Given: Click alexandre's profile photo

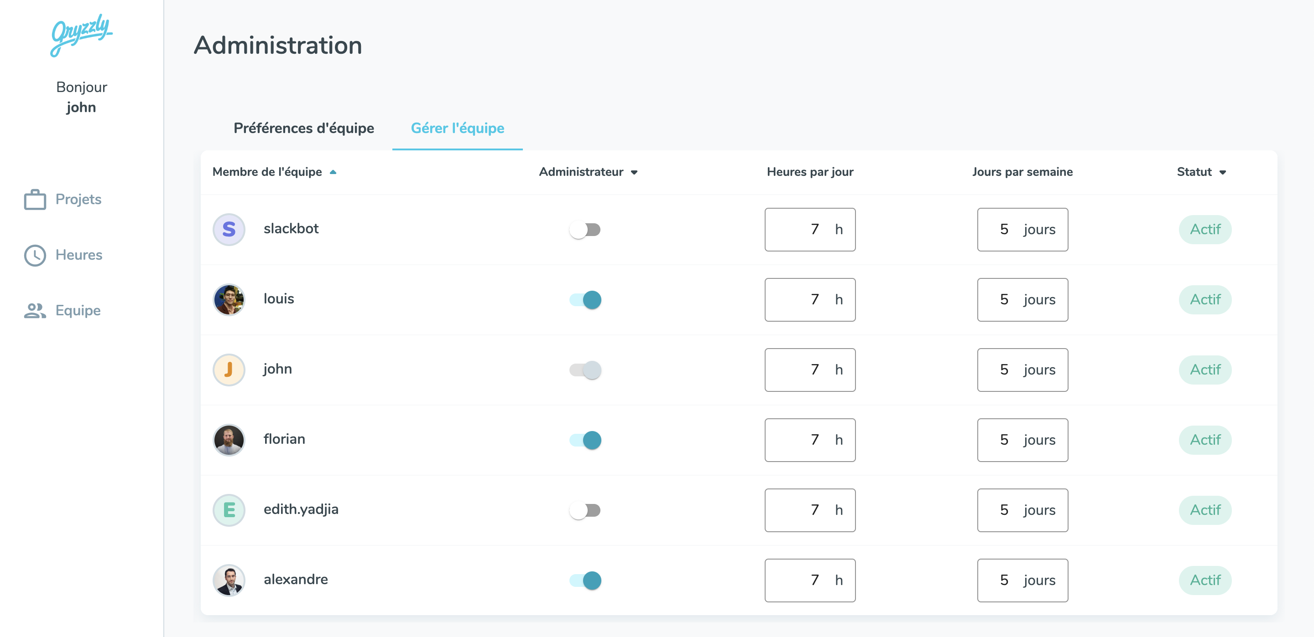Looking at the screenshot, I should click(x=229, y=580).
